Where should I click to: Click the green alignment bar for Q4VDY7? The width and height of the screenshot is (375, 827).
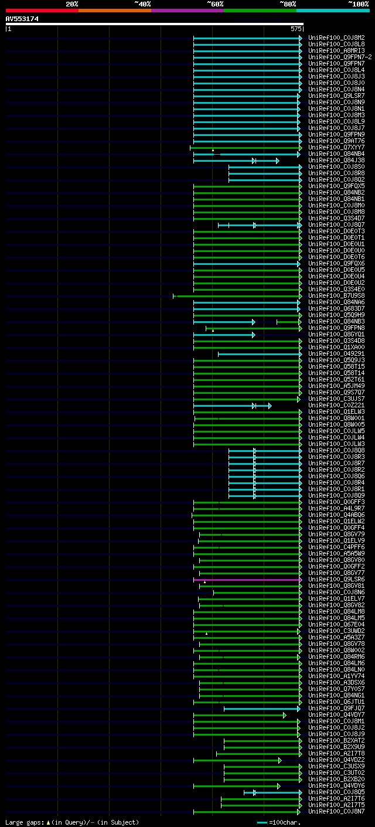click(x=240, y=715)
